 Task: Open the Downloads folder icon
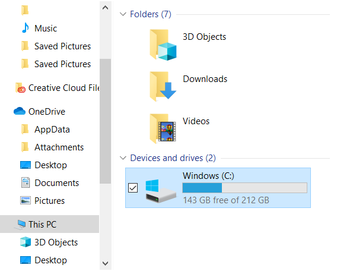point(163,87)
